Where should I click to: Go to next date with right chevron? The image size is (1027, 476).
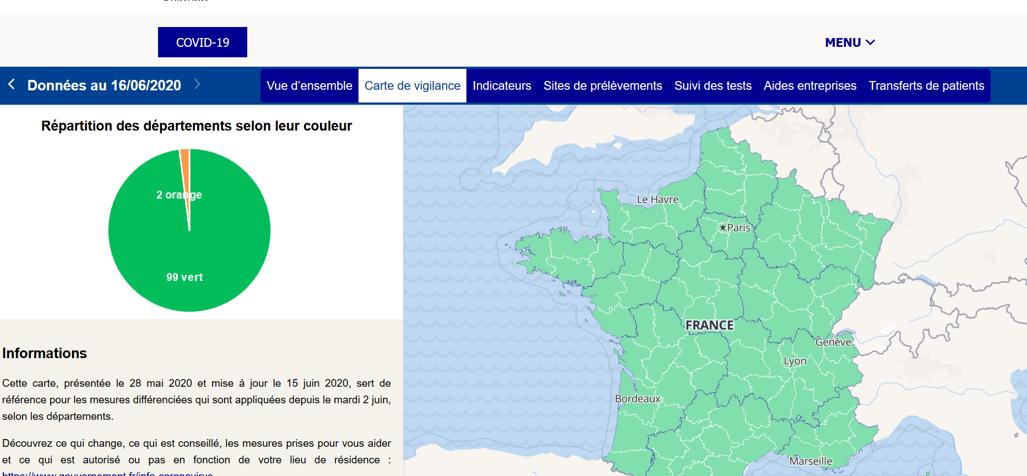[197, 84]
